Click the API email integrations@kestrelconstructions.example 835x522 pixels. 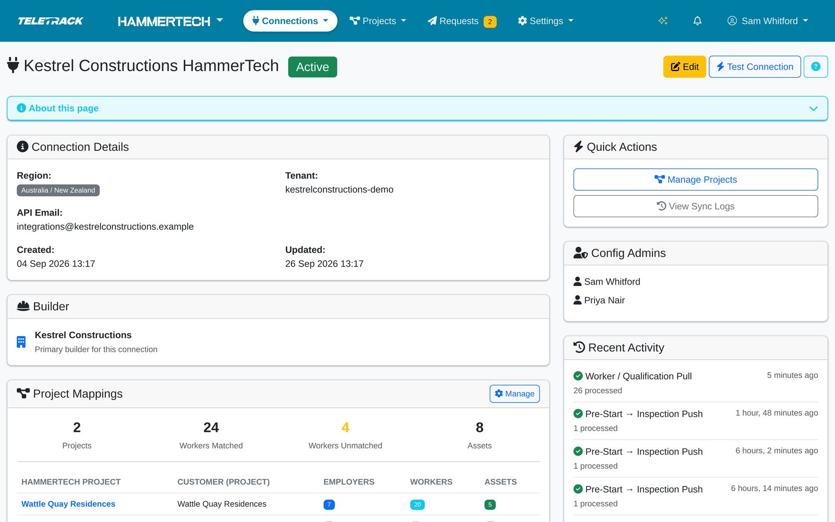[x=105, y=227]
